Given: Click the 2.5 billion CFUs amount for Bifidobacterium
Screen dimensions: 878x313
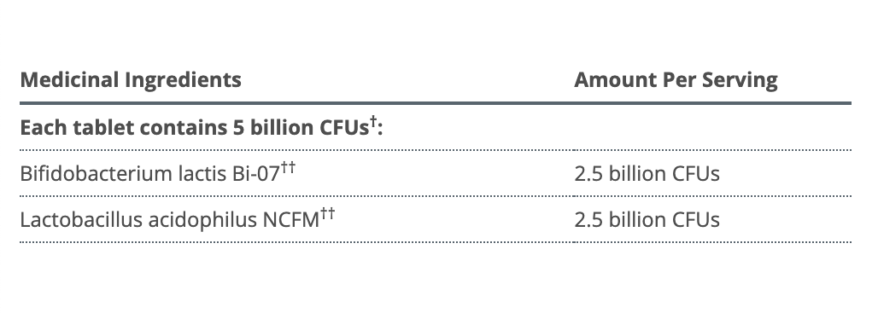Looking at the screenshot, I should tap(647, 174).
